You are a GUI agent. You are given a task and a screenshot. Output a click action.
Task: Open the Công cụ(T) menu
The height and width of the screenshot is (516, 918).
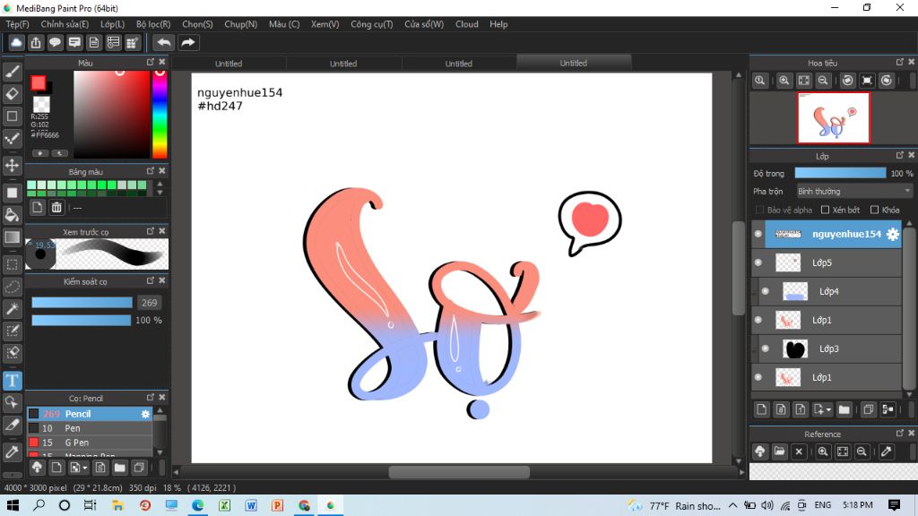pos(372,24)
